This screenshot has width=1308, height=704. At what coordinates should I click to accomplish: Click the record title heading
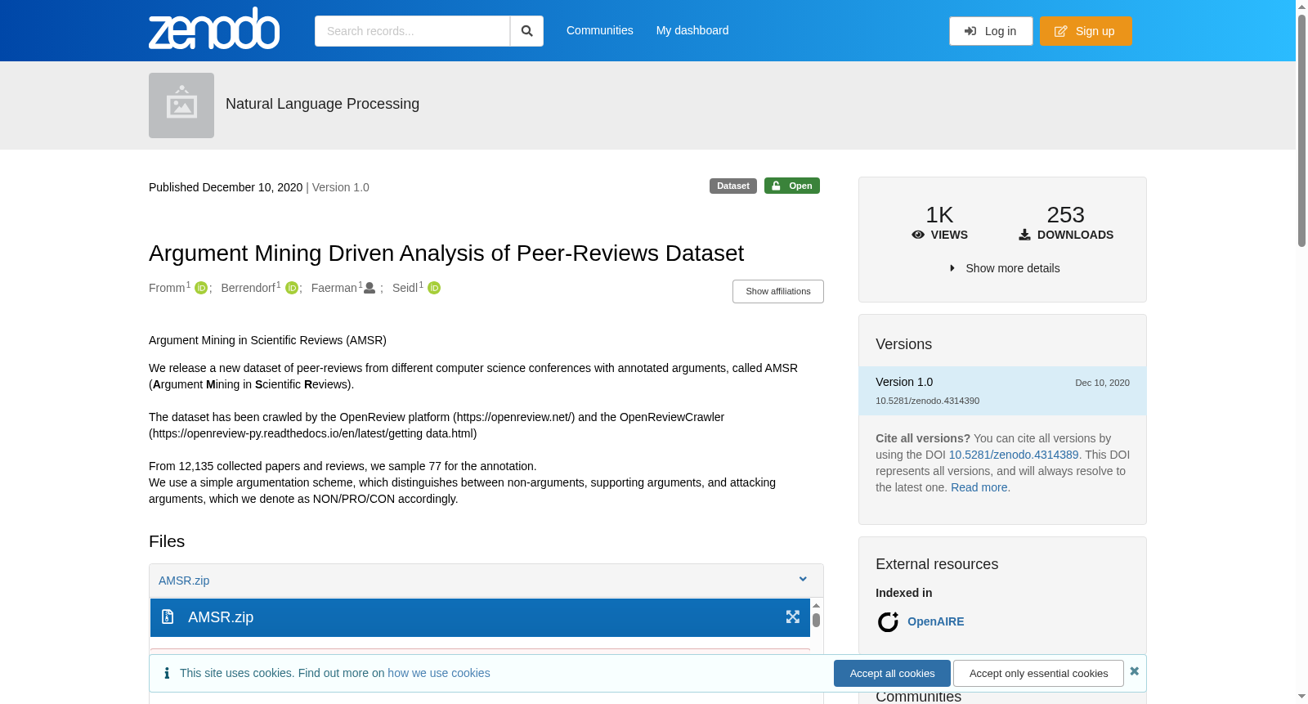[x=446, y=253]
